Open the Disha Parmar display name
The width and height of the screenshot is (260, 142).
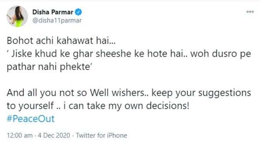tap(53, 12)
